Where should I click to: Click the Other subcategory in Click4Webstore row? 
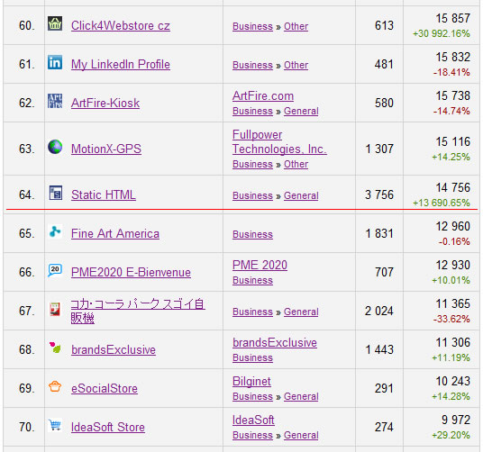point(296,26)
